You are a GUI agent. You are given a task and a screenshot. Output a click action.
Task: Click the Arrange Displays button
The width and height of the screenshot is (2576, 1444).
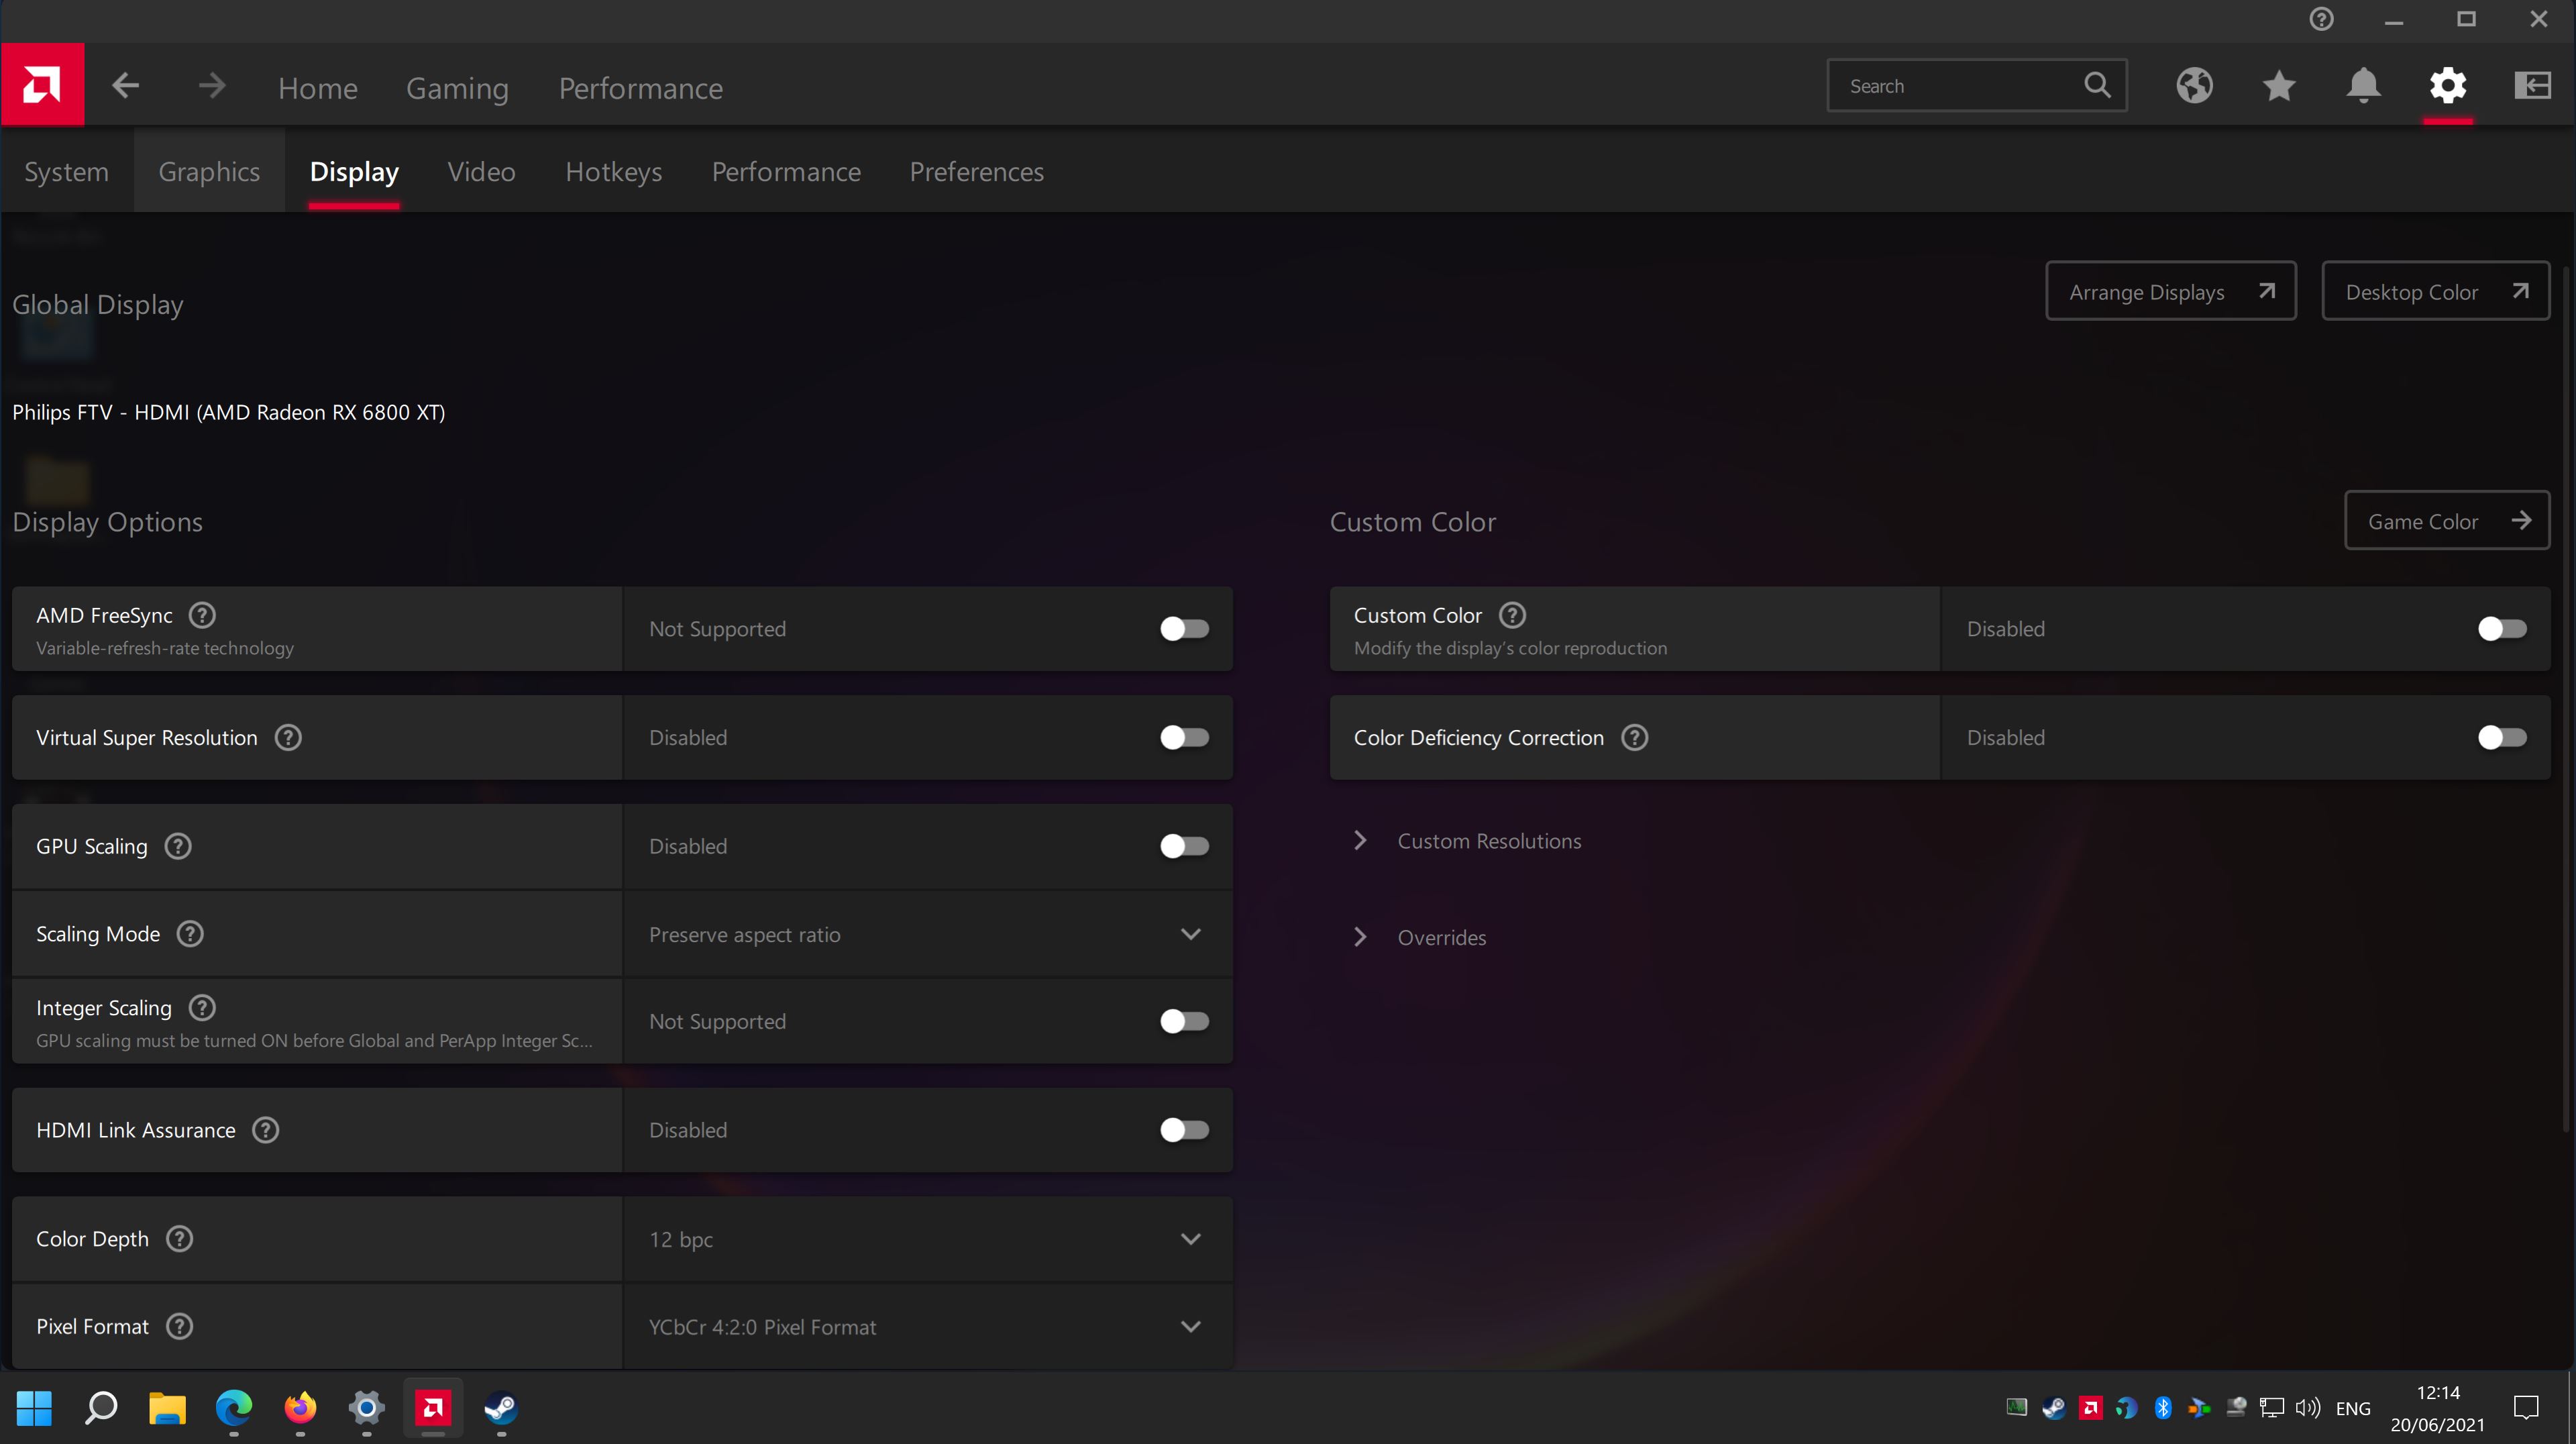pyautogui.click(x=2170, y=292)
